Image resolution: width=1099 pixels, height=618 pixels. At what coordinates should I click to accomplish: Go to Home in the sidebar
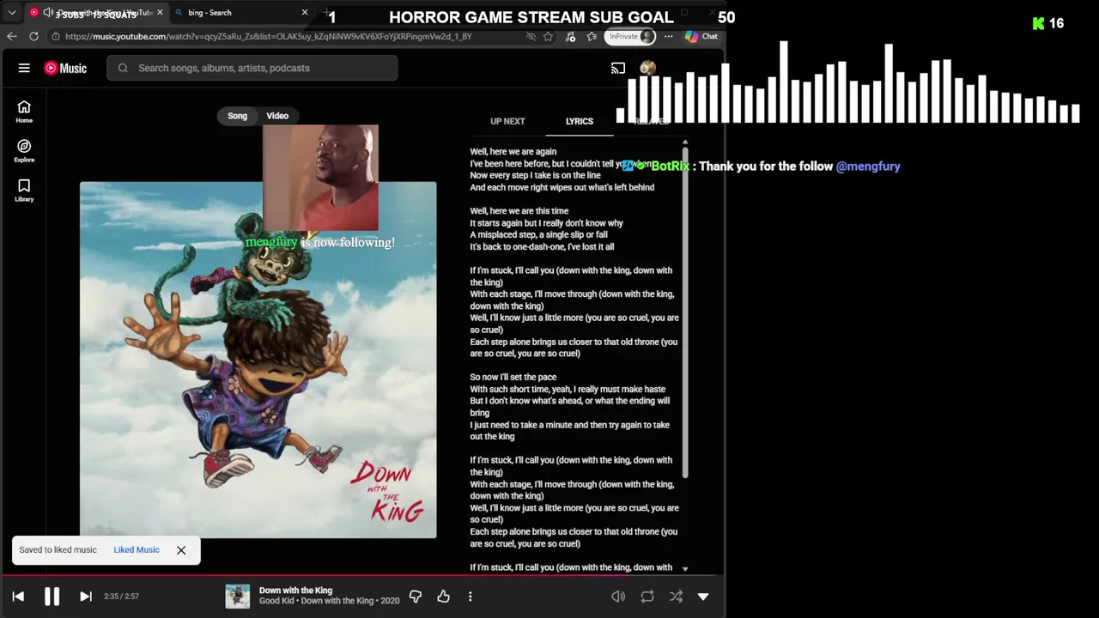point(24,112)
